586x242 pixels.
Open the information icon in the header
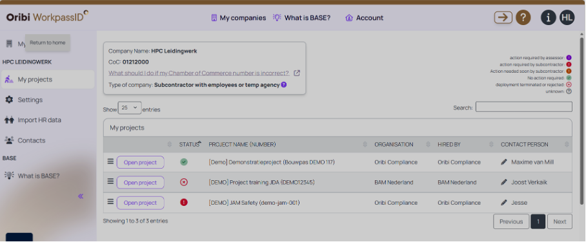(549, 17)
